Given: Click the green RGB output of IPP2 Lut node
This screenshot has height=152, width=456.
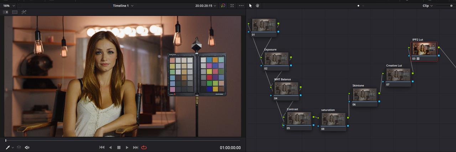Looking at the screenshot, I should (x=439, y=47).
